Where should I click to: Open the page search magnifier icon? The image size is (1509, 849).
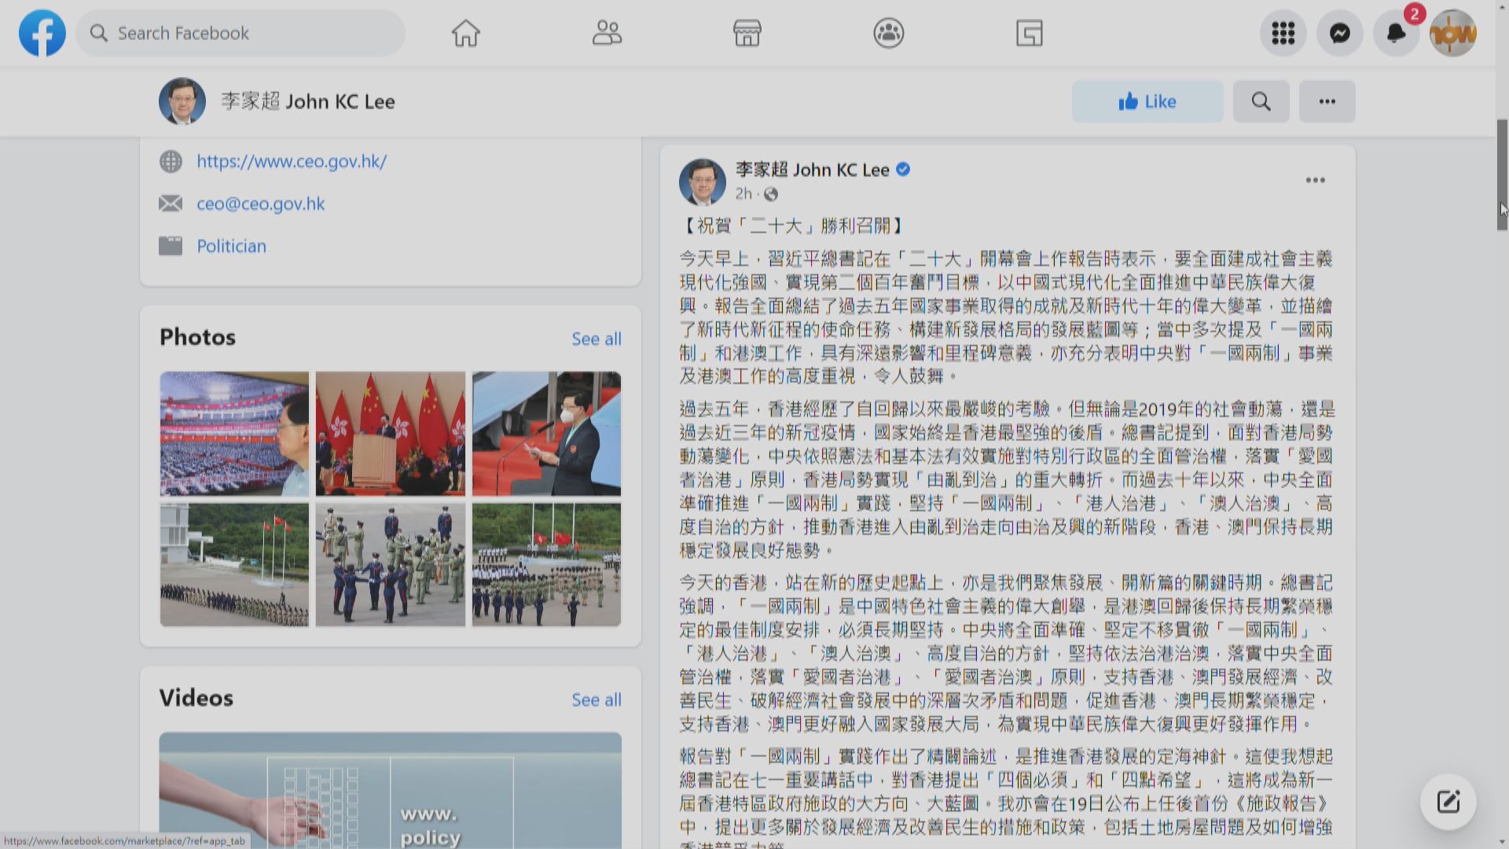(1261, 101)
